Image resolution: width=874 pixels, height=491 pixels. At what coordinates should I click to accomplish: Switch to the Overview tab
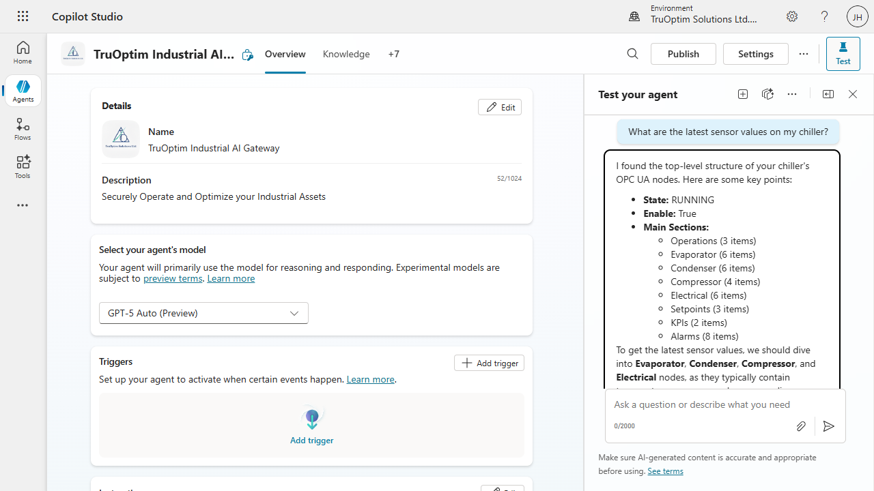[x=285, y=54]
